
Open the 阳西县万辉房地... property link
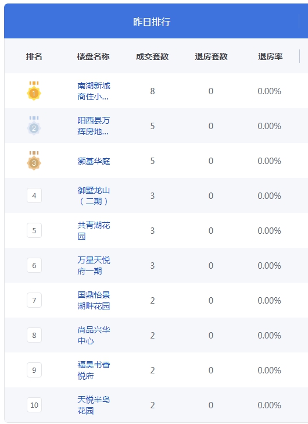click(94, 126)
